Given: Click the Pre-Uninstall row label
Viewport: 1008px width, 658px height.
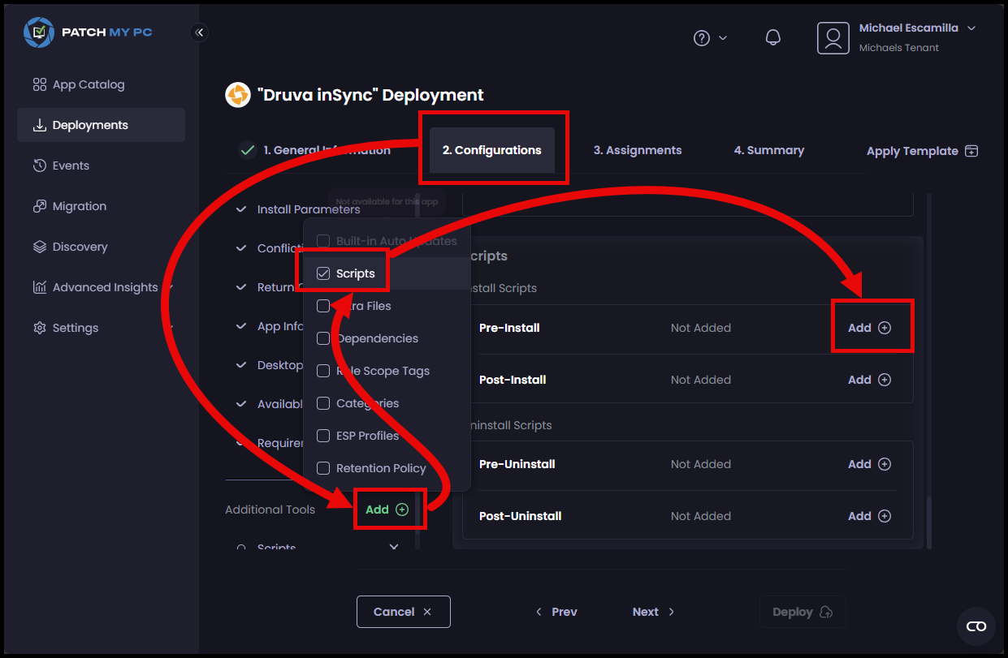Looking at the screenshot, I should pyautogui.click(x=517, y=464).
